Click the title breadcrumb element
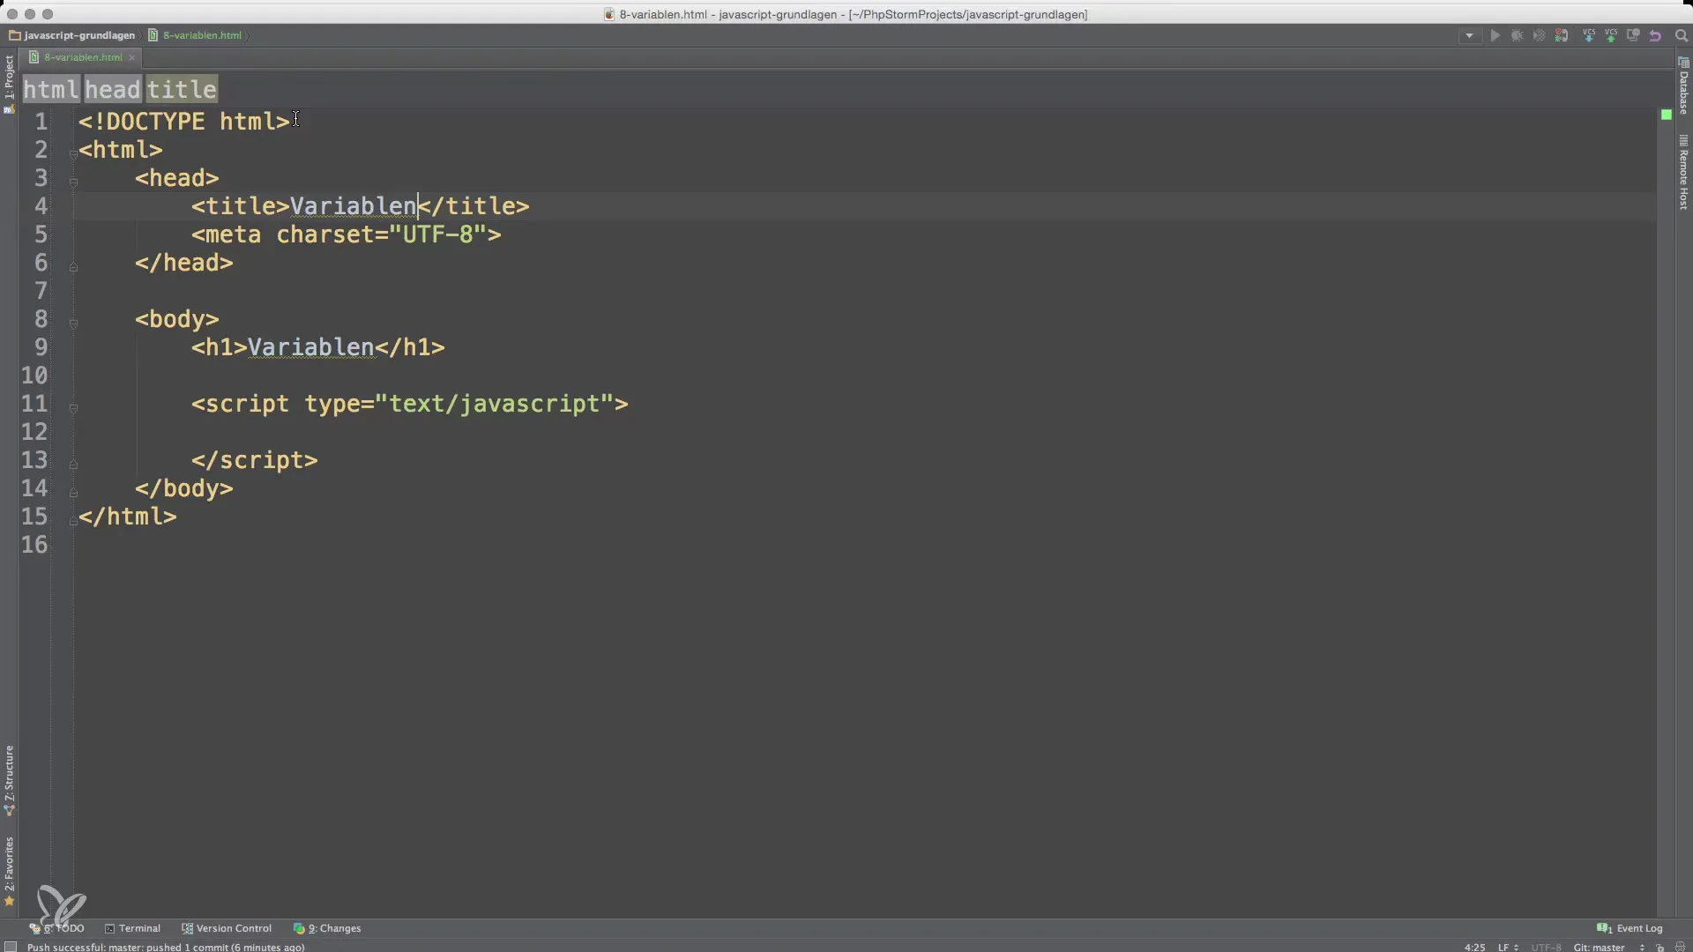Screen dimensions: 1693x952 (182, 89)
